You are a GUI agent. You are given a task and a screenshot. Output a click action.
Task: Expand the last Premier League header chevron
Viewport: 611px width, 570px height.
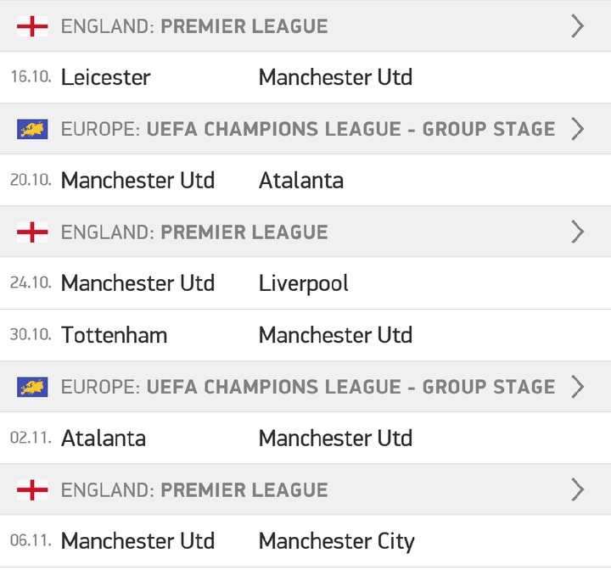[578, 489]
